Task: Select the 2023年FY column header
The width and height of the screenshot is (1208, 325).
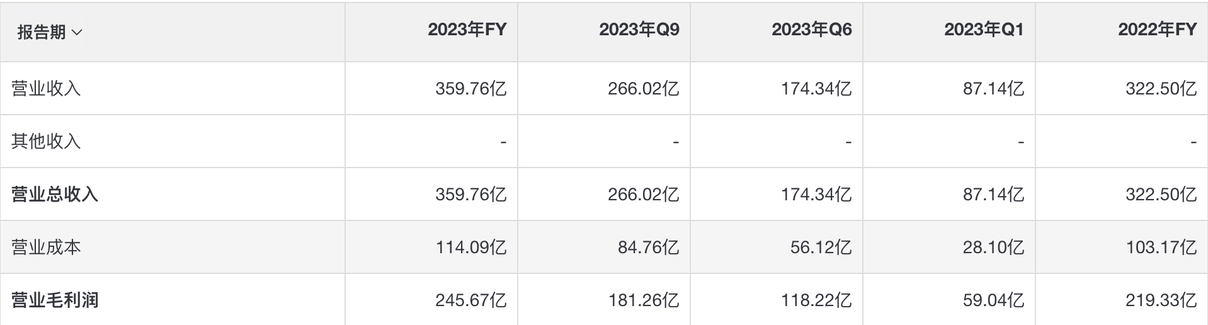Action: coord(467,30)
